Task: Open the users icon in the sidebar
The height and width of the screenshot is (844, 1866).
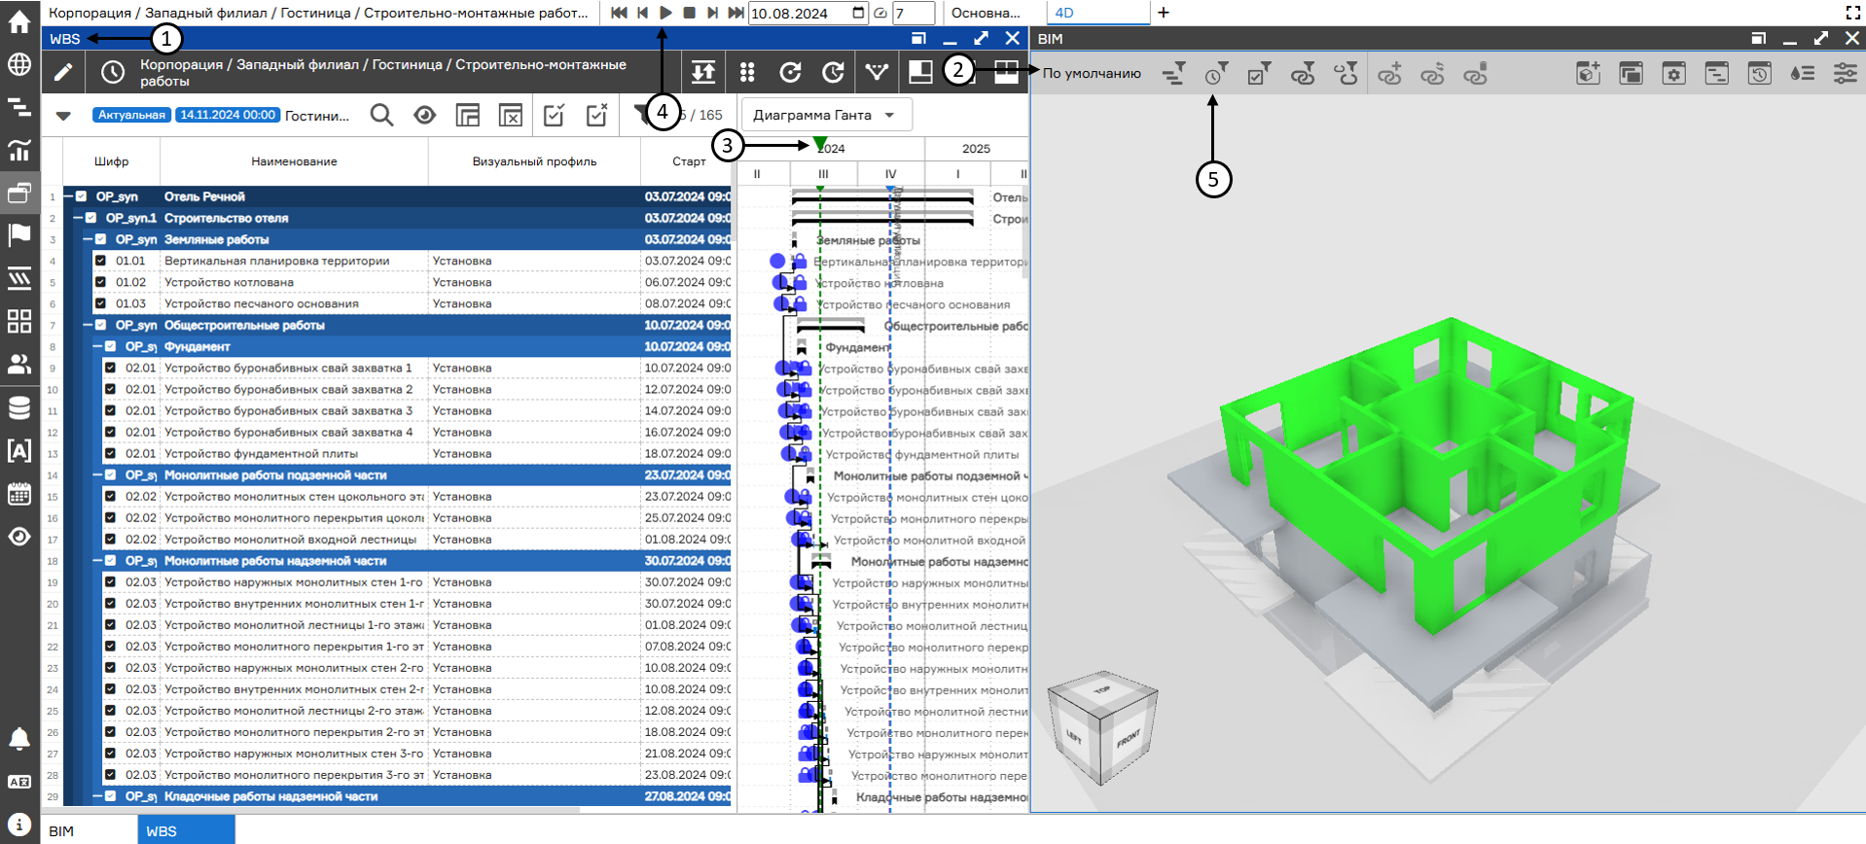Action: point(19,364)
